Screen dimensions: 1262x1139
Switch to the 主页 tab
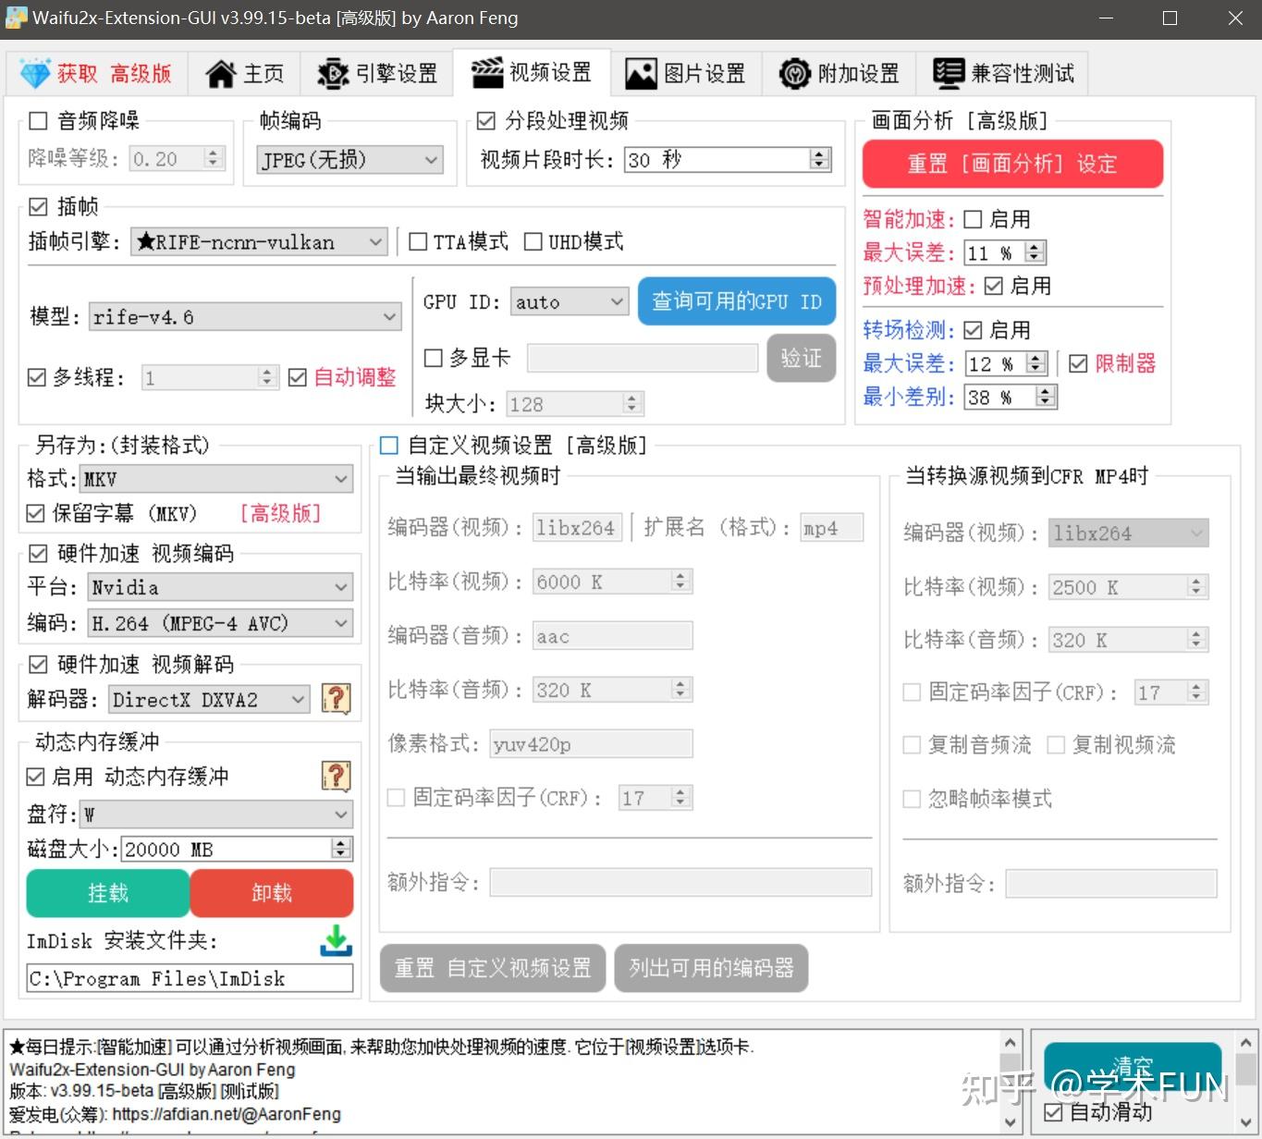[x=244, y=72]
